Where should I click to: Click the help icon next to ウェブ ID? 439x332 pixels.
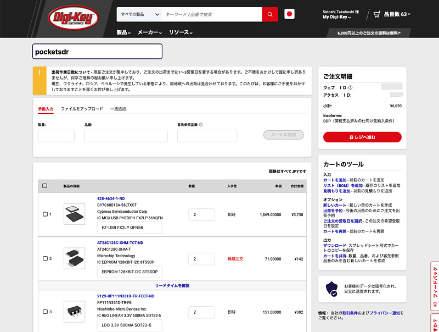point(350,87)
